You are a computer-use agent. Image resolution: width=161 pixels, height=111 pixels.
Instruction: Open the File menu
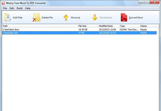click(x=5, y=8)
